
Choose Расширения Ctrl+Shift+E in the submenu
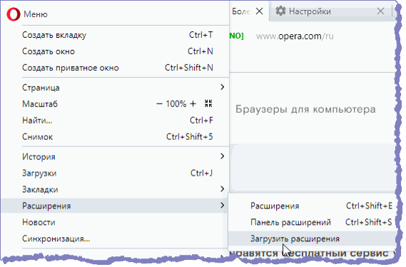click(x=312, y=206)
